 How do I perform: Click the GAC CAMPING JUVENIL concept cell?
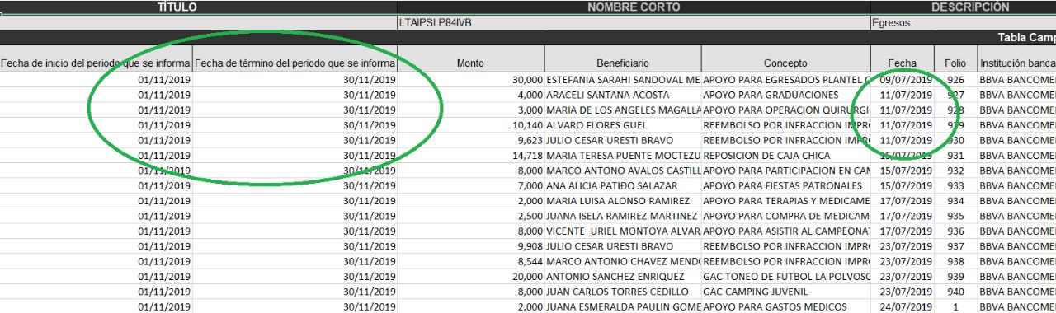pos(785,292)
